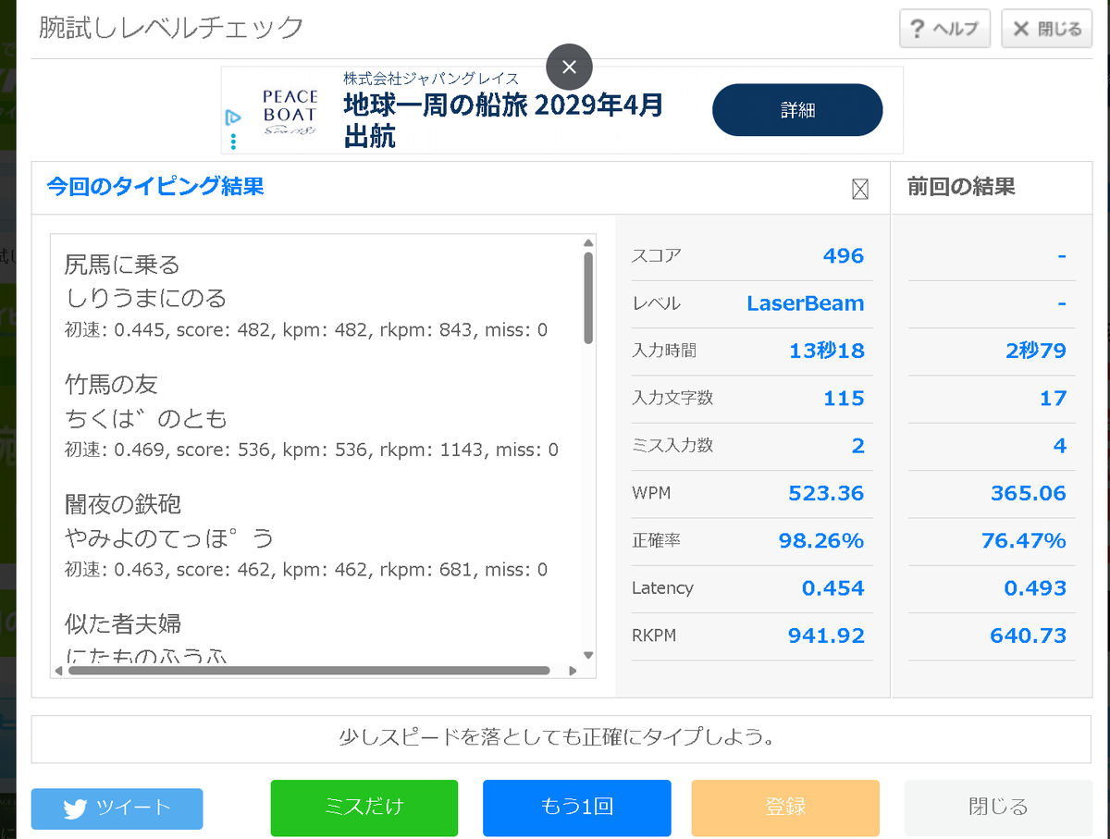Click previous character count 17

coord(1054,399)
